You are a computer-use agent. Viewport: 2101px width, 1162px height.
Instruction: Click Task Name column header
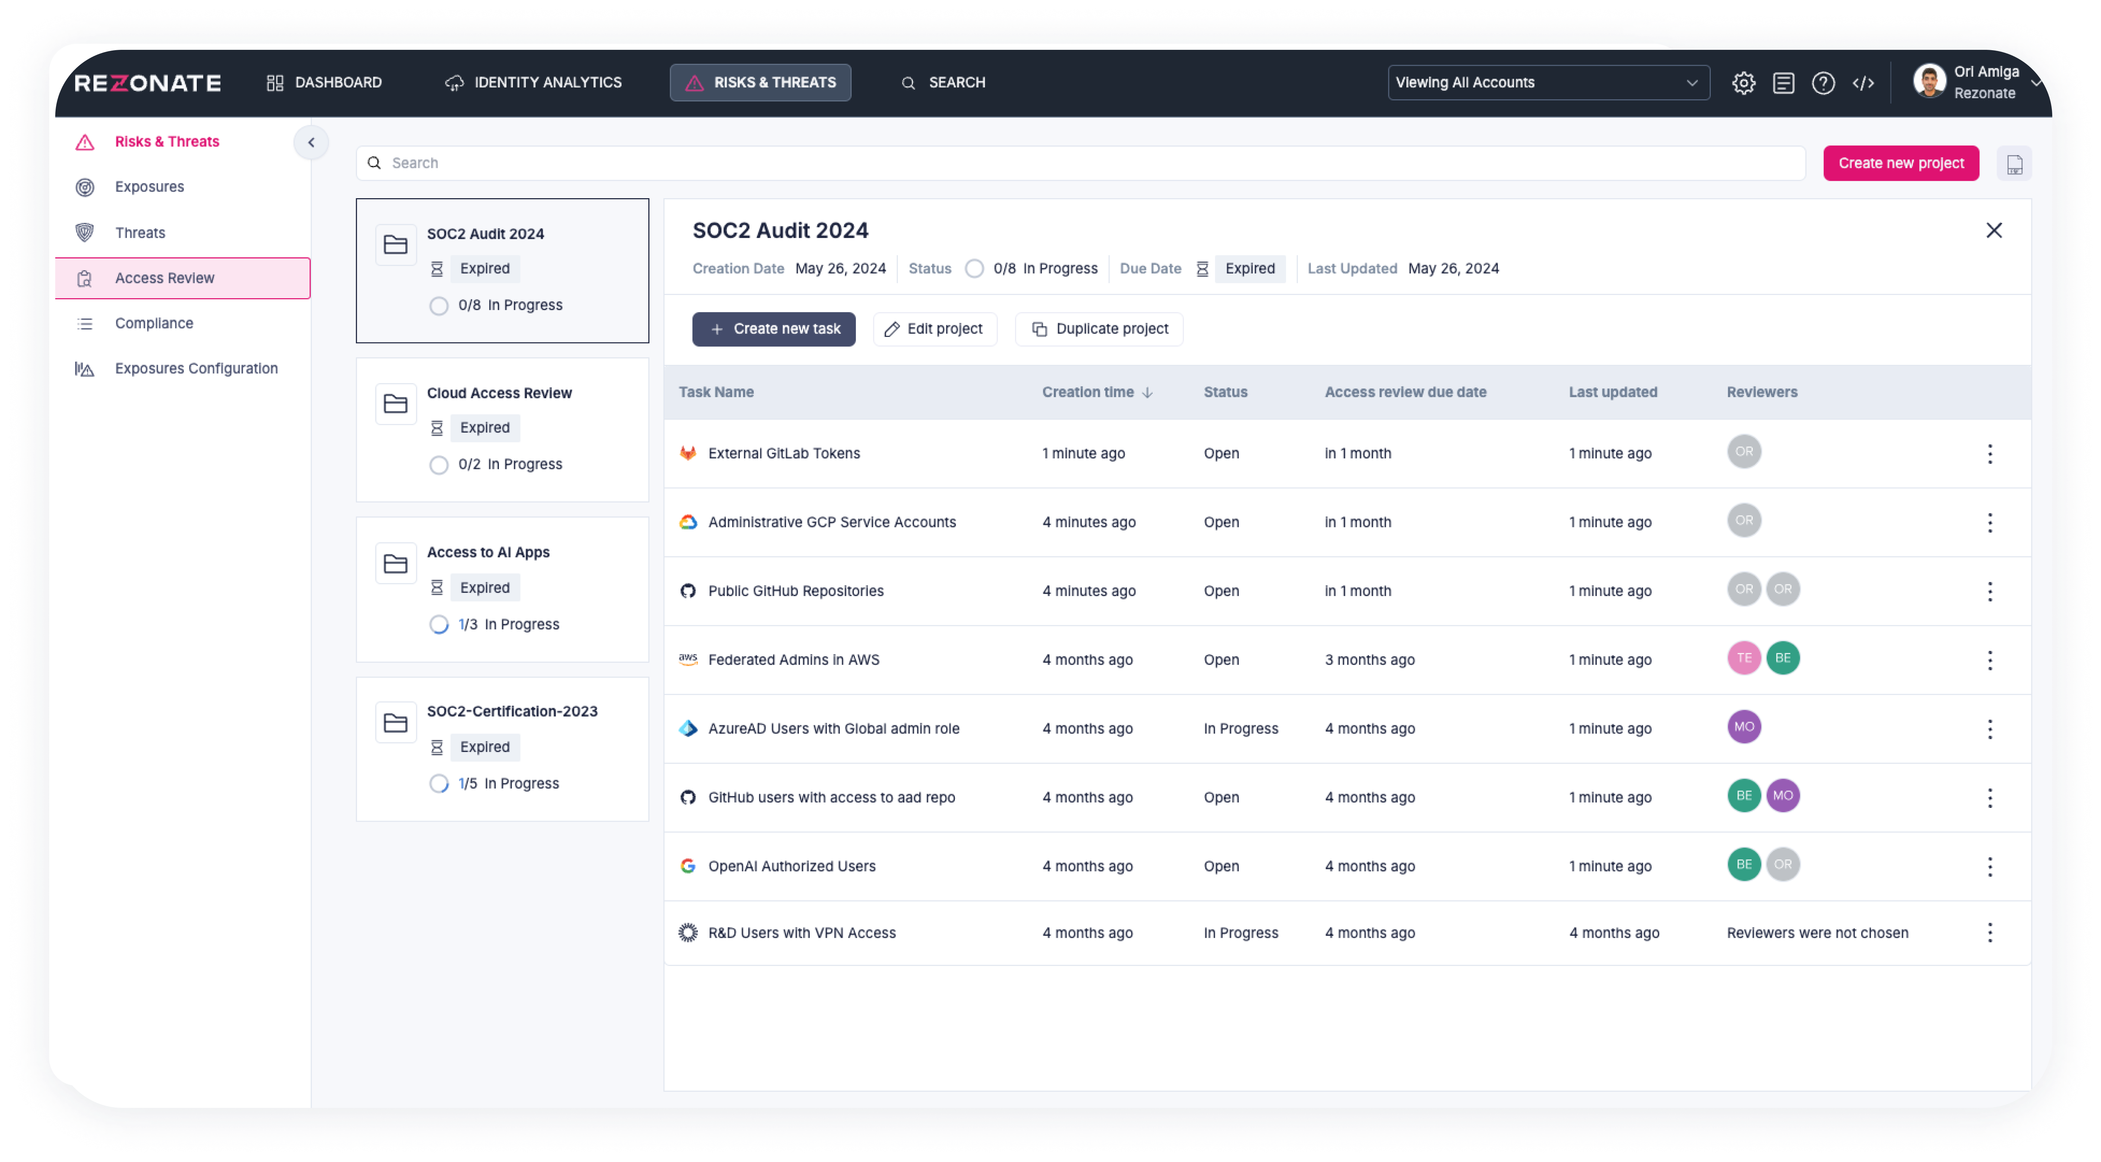716,392
